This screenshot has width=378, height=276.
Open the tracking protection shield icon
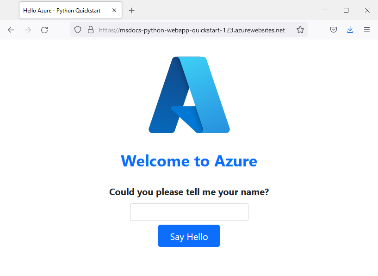(x=77, y=29)
